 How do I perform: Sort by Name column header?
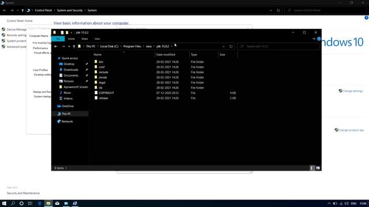(x=97, y=55)
